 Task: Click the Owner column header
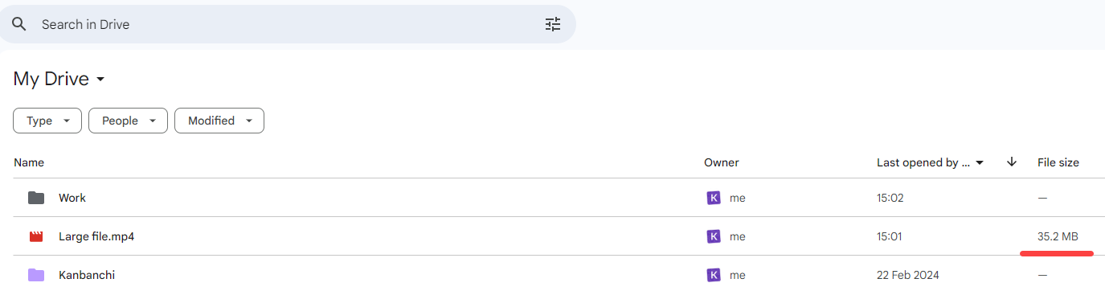(x=722, y=162)
